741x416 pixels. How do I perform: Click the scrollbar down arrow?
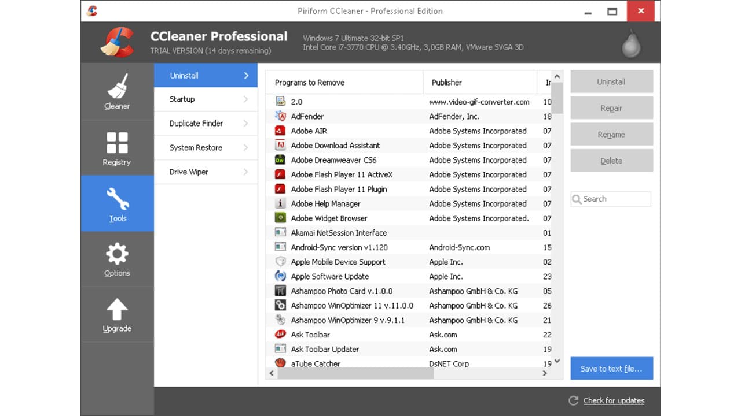(556, 361)
